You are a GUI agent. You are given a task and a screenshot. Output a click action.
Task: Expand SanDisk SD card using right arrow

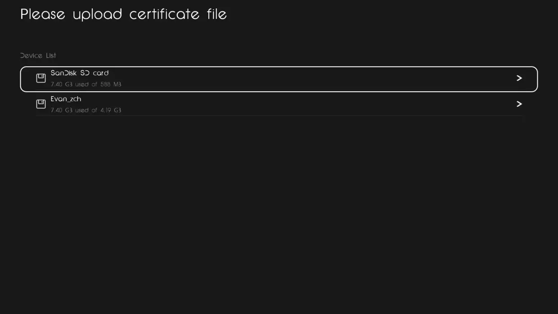pos(519,78)
